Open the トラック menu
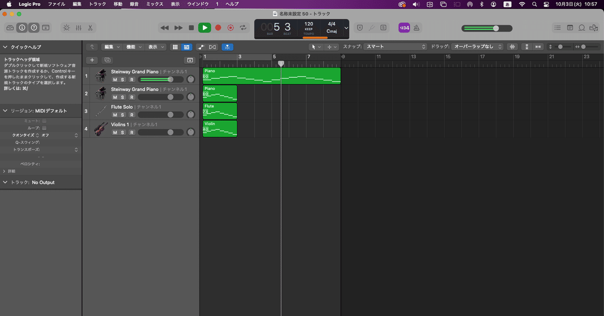Screen dimensions: 604x316 click(98, 4)
